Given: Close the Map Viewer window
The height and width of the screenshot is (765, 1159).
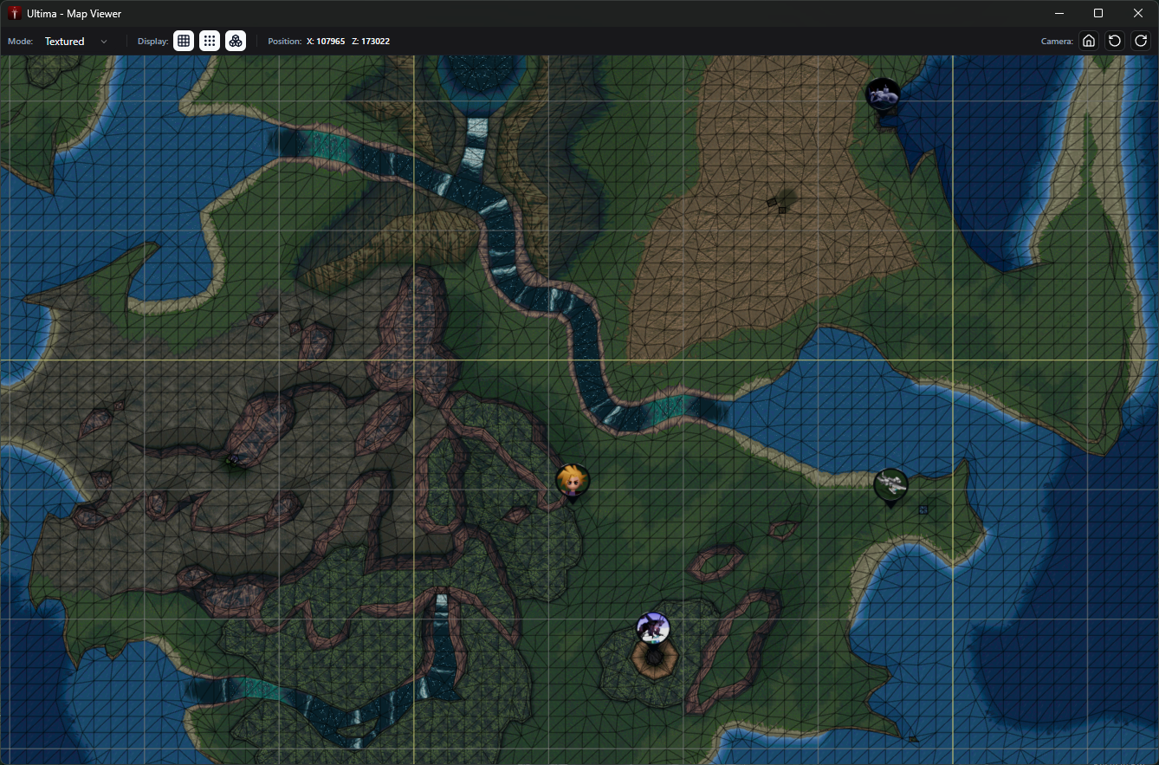Looking at the screenshot, I should pyautogui.click(x=1138, y=13).
